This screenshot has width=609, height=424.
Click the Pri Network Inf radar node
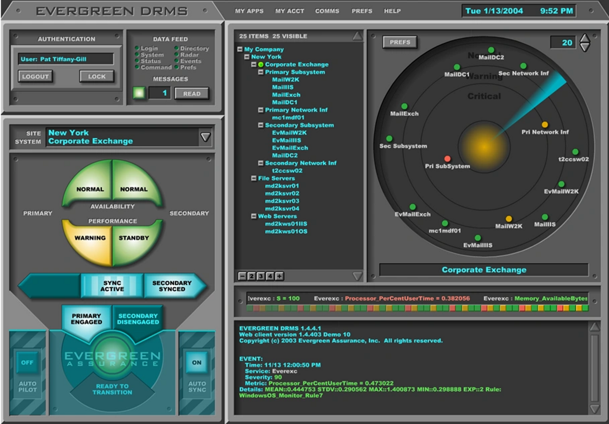545,125
